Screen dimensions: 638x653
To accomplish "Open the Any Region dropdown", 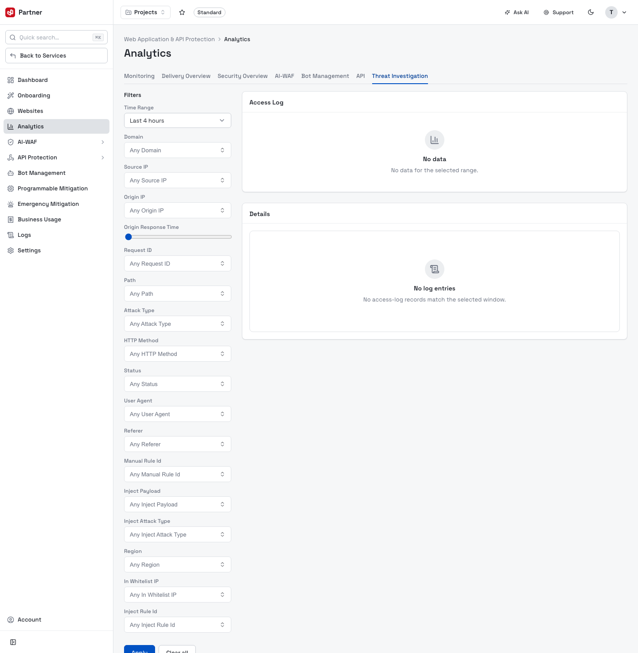I will pyautogui.click(x=178, y=564).
